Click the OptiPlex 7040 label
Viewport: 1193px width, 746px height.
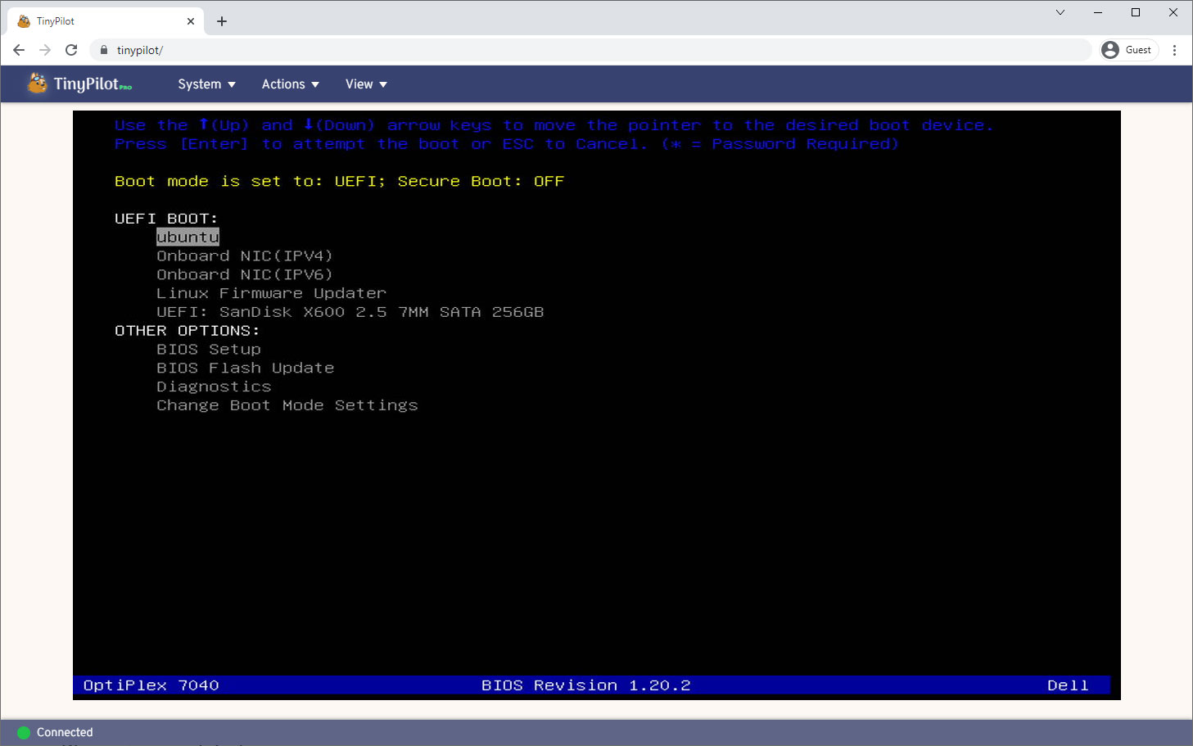[x=151, y=685]
